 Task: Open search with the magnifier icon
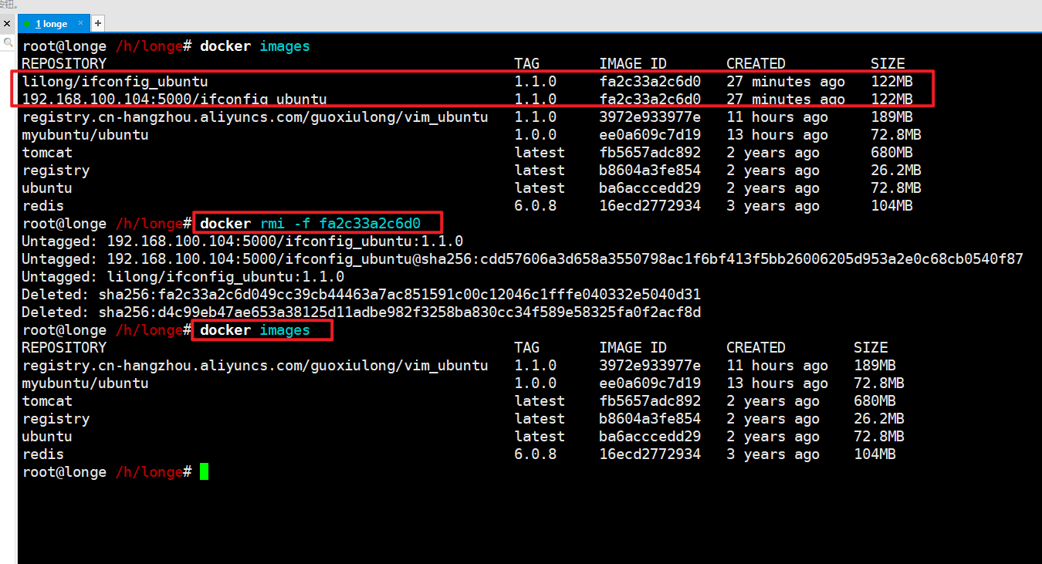[7, 43]
